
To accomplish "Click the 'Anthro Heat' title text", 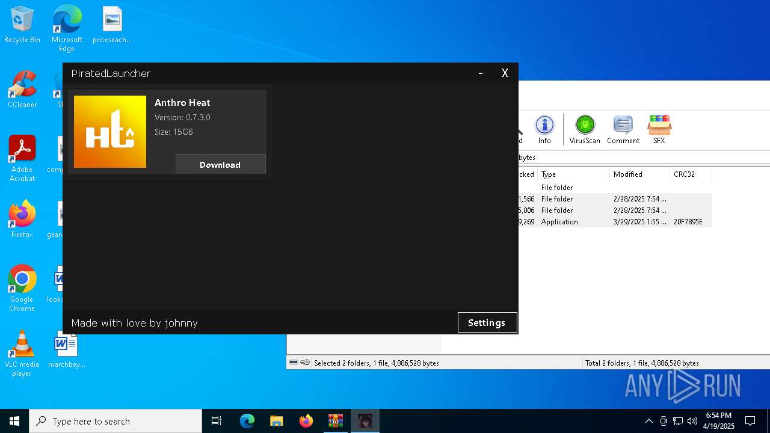I will (182, 102).
